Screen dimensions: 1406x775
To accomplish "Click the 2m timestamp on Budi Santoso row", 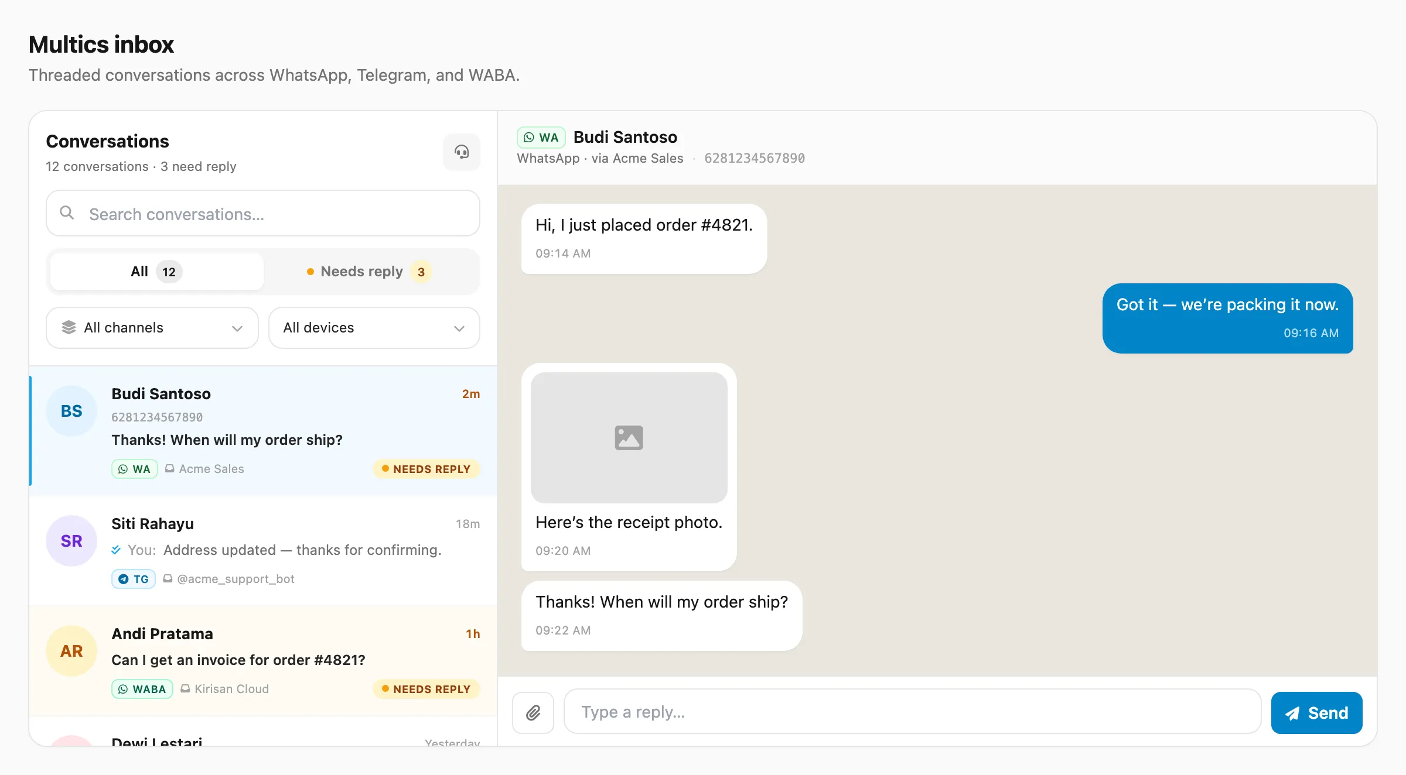I will [471, 394].
